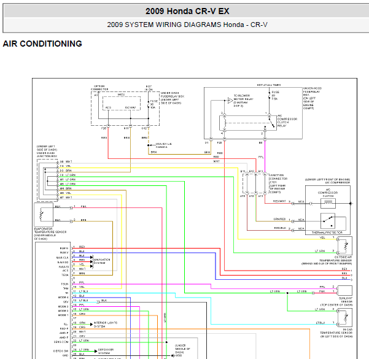Click the 'NAVIGATION SYSTEM' label

click(102, 261)
